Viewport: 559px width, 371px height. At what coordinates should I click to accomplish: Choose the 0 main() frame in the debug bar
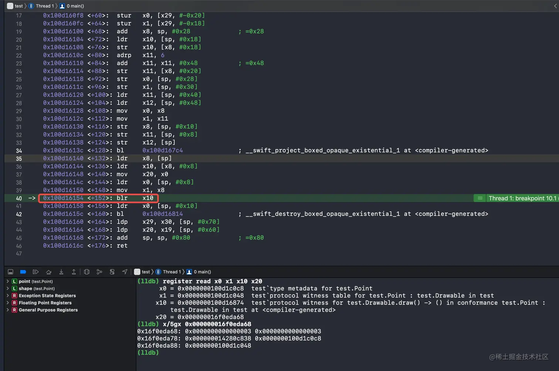[x=199, y=272]
